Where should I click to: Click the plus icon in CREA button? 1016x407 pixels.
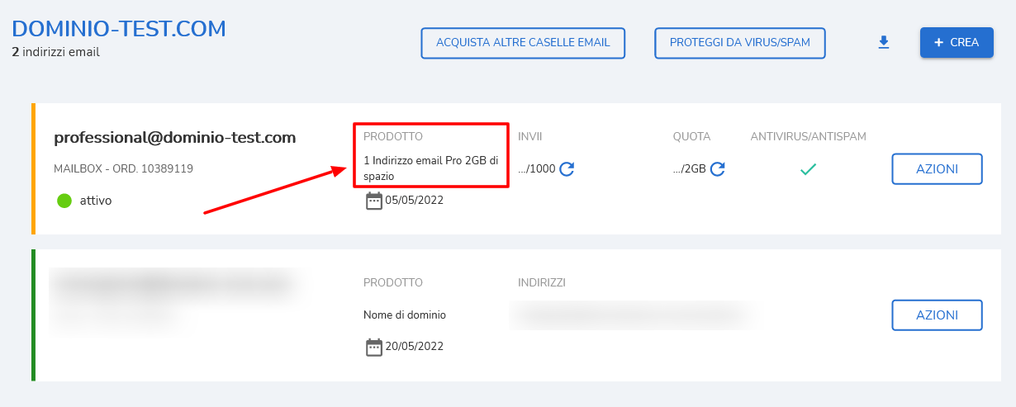938,42
